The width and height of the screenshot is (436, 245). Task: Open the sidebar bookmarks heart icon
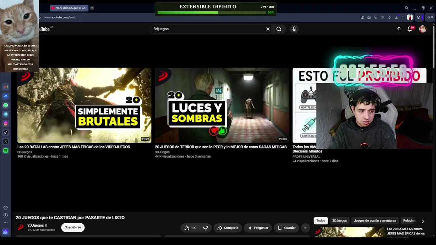click(x=5, y=208)
